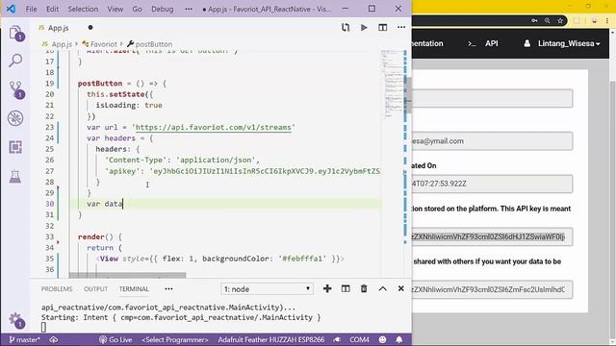
Task: Open the Selection menu
Action: tap(83, 9)
